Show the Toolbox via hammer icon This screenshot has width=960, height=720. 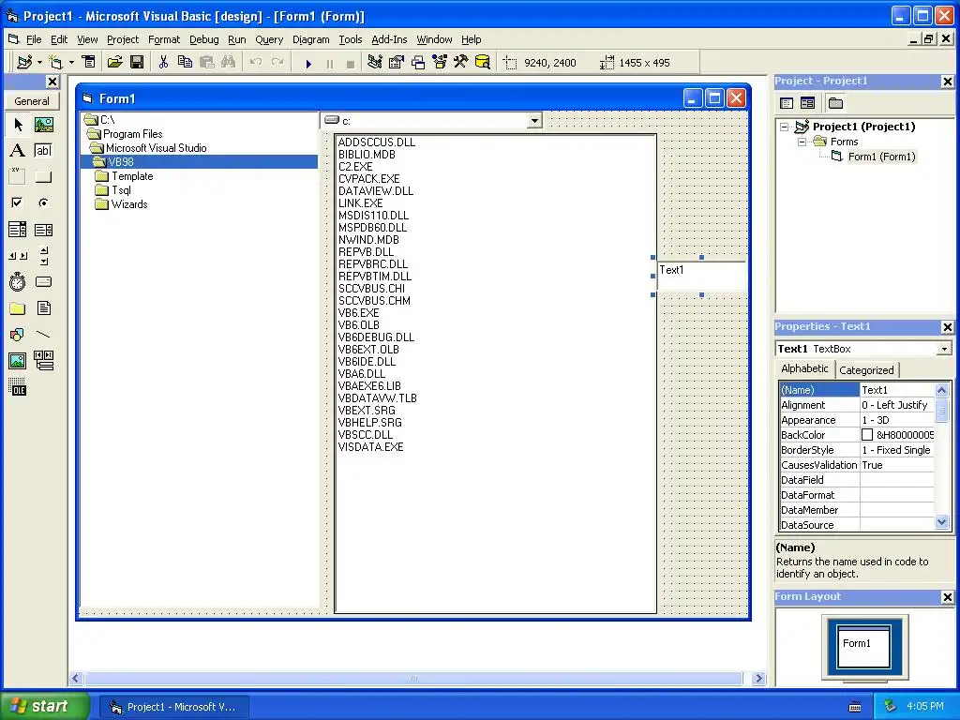461,62
